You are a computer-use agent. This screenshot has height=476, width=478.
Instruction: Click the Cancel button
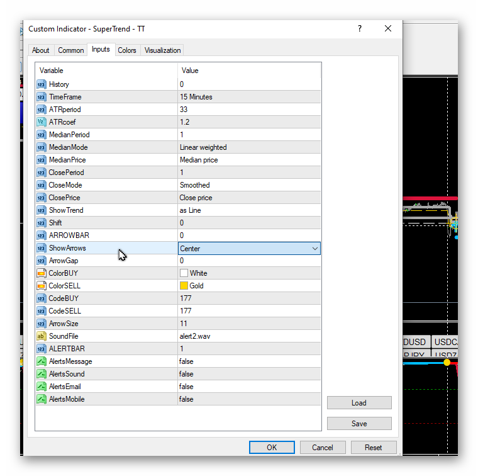point(323,447)
